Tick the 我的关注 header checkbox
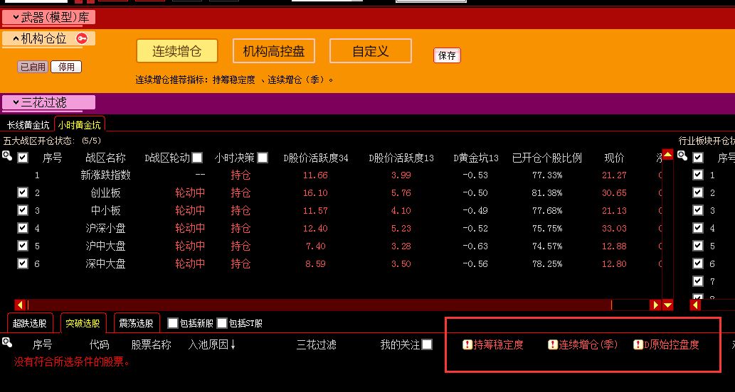Viewport: 735px width, 392px height. click(x=427, y=344)
